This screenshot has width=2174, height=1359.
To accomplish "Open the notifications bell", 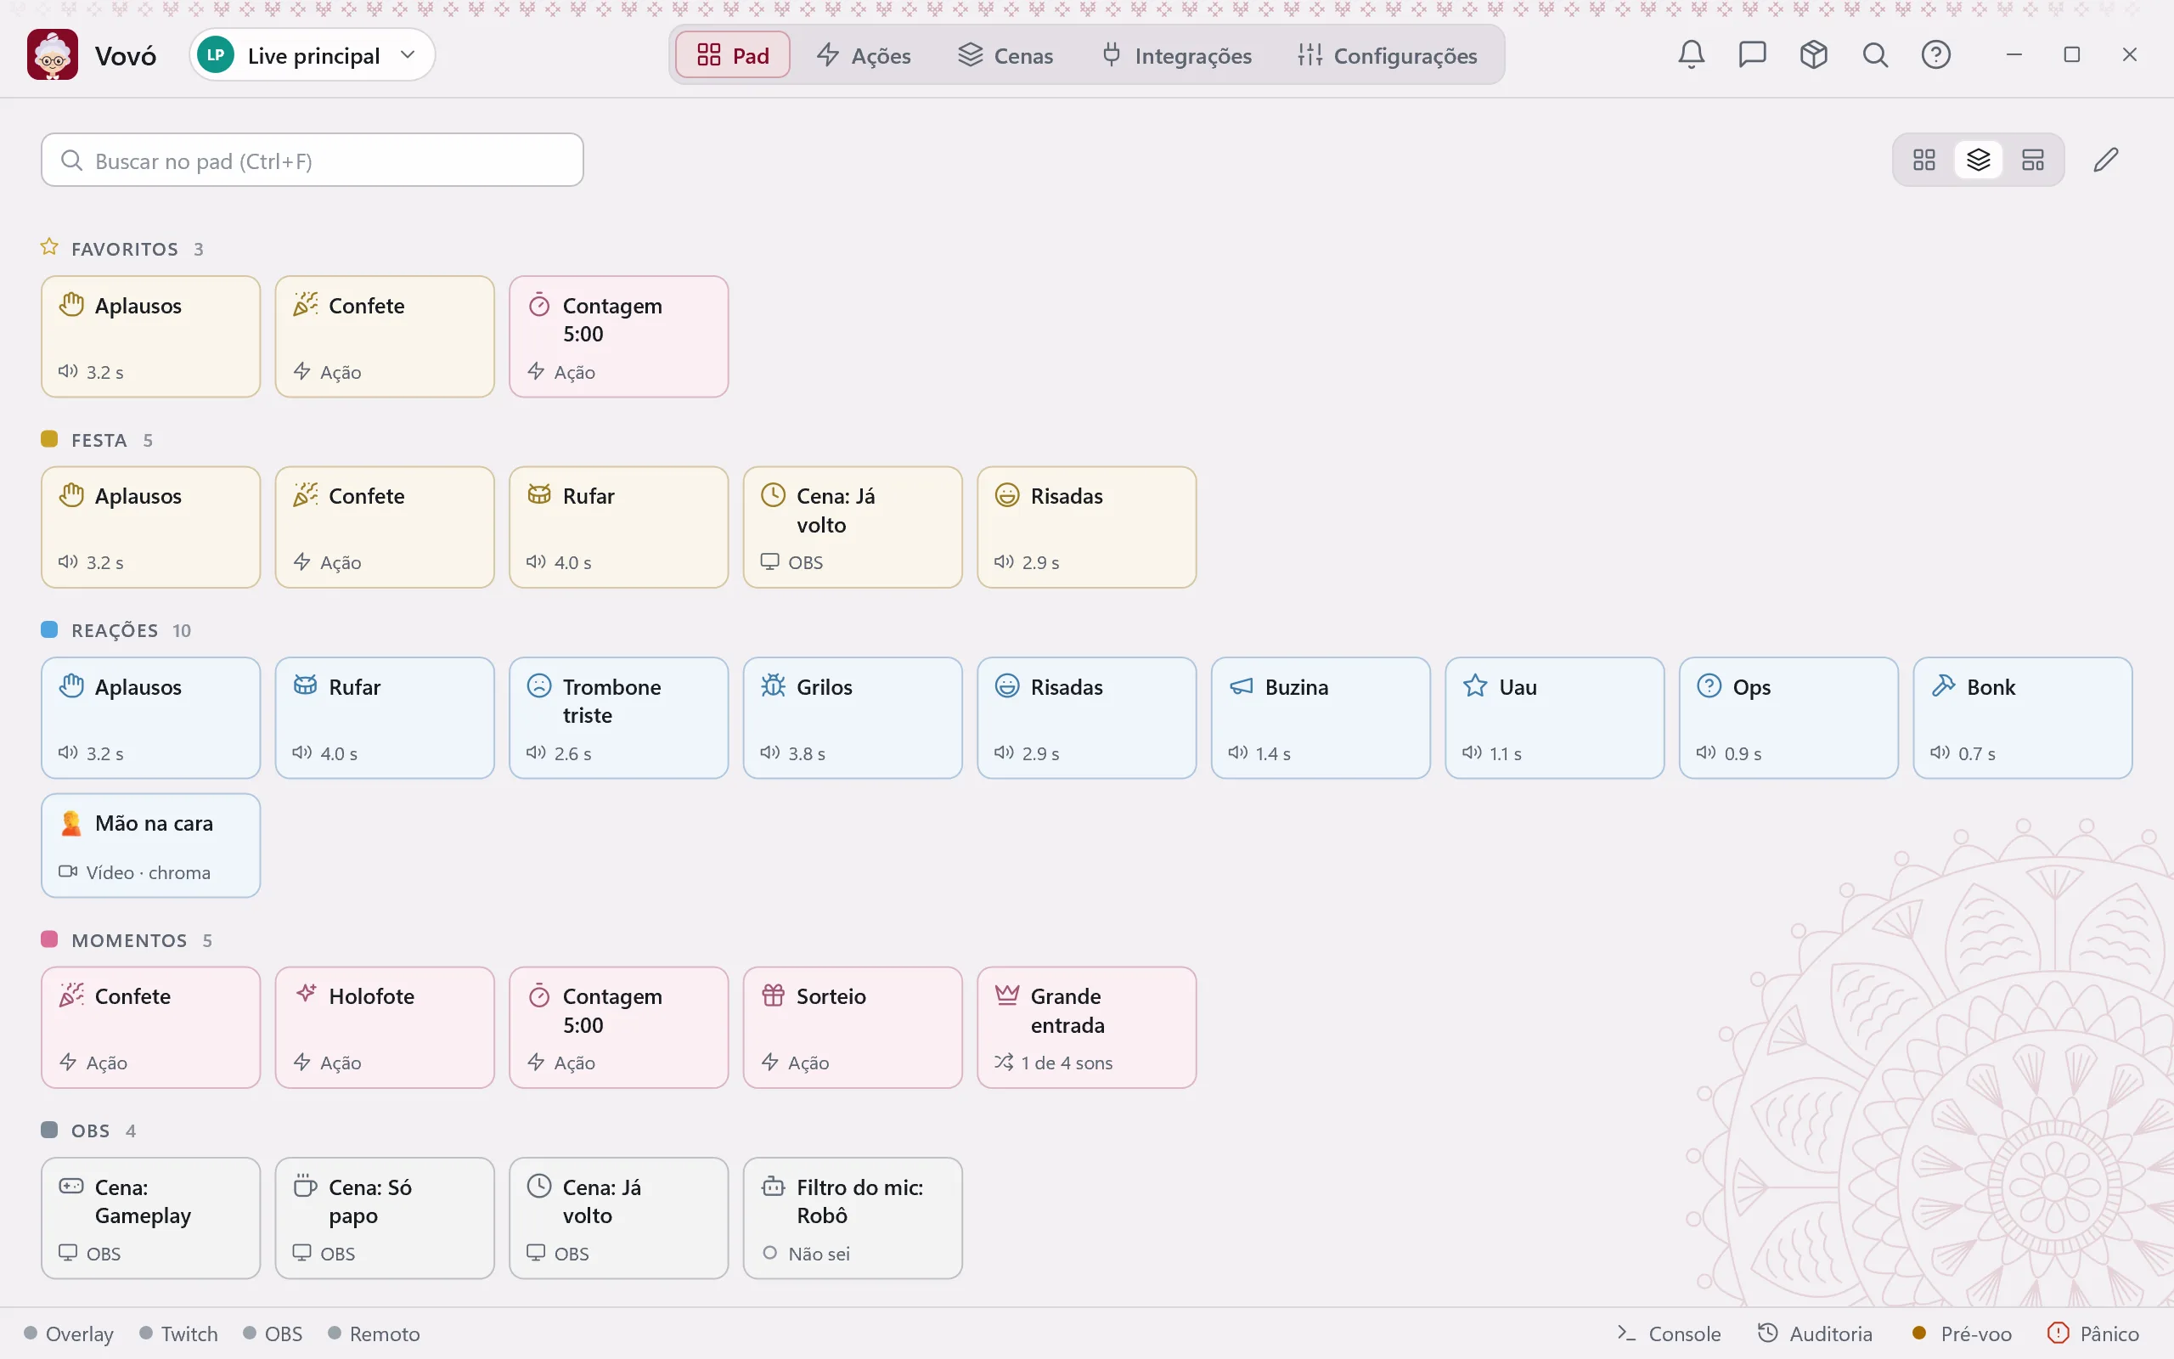I will tap(1691, 55).
